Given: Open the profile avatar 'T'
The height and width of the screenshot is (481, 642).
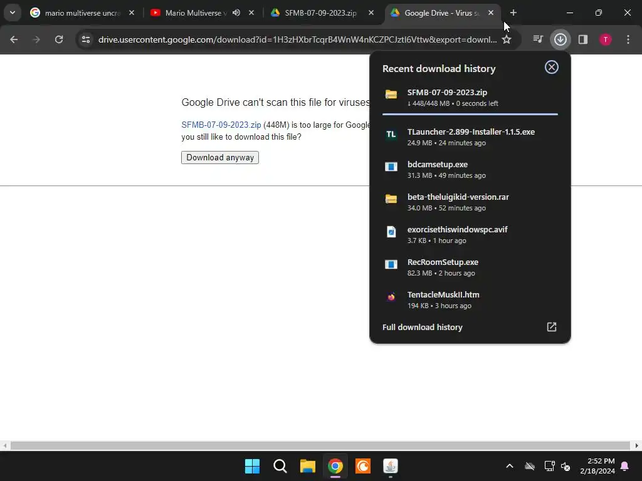Looking at the screenshot, I should (x=605, y=39).
